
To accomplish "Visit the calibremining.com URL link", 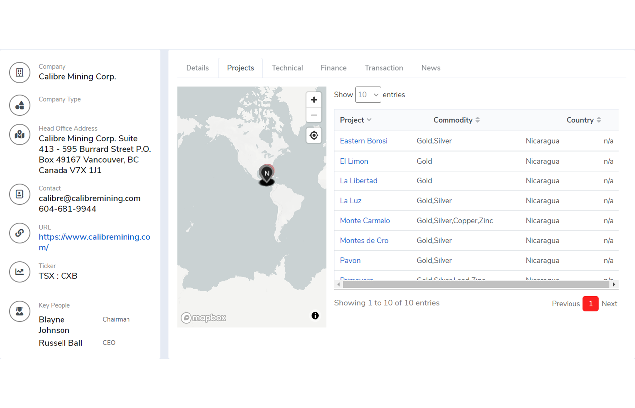I will click(94, 242).
